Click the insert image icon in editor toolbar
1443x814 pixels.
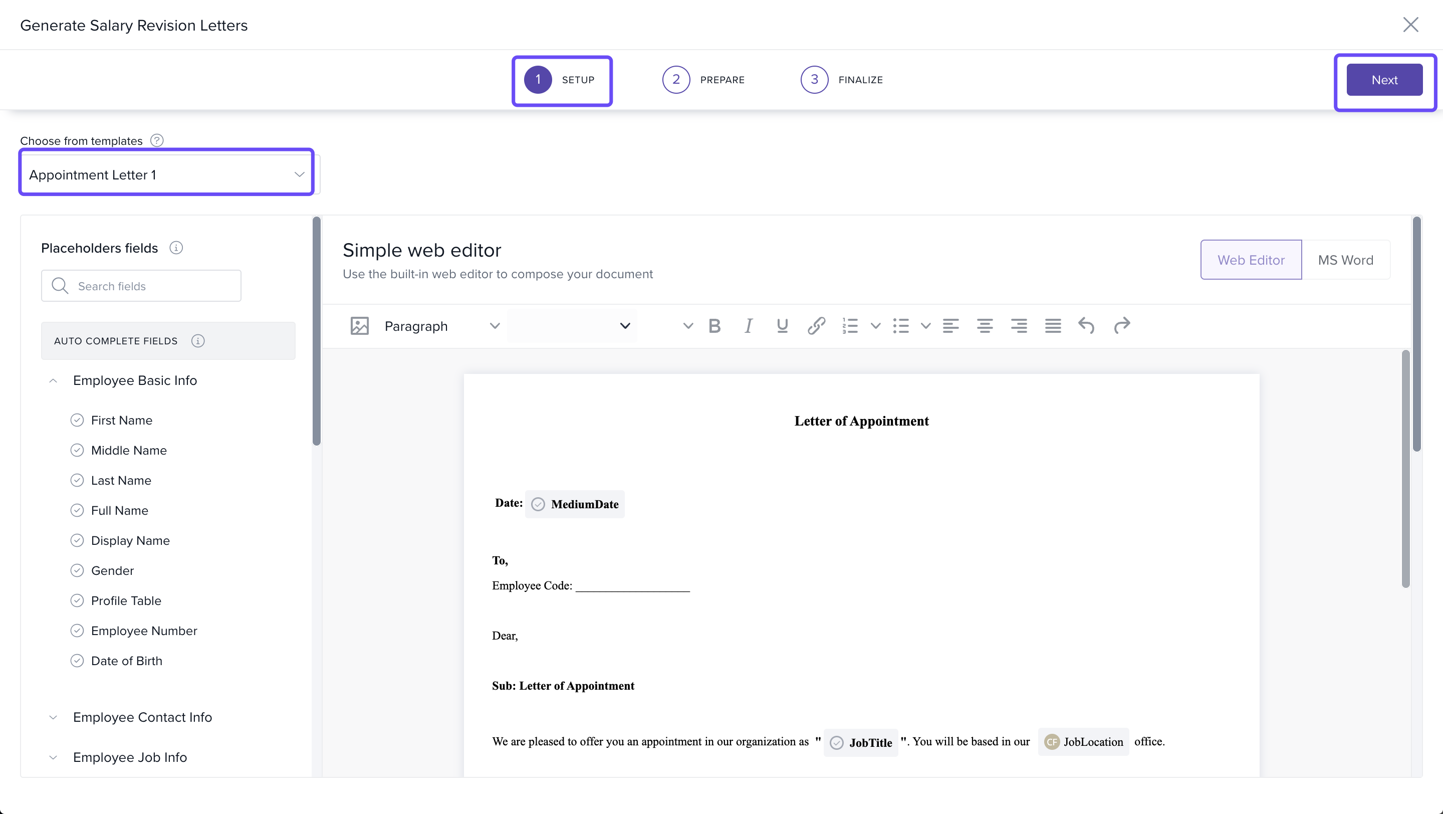(359, 325)
